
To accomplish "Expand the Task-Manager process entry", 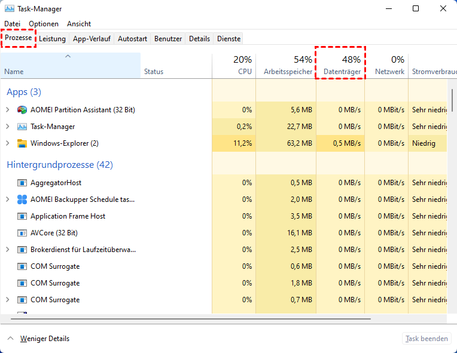I will (7, 127).
